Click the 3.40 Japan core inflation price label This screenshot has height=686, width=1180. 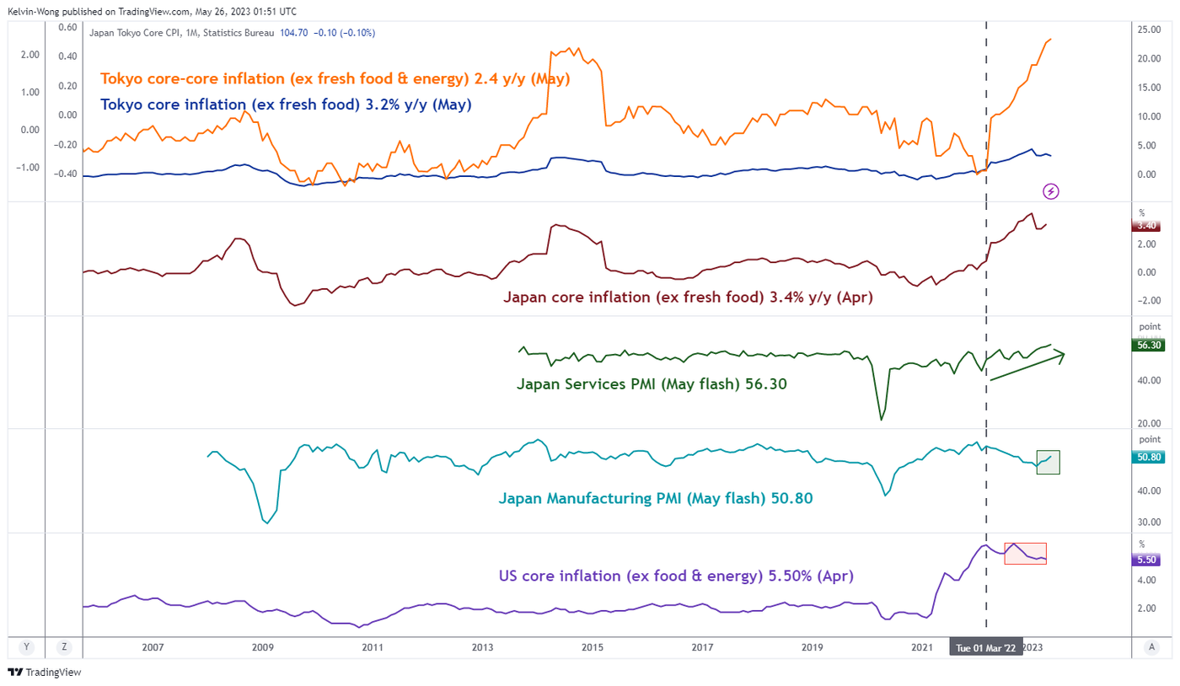(x=1146, y=225)
